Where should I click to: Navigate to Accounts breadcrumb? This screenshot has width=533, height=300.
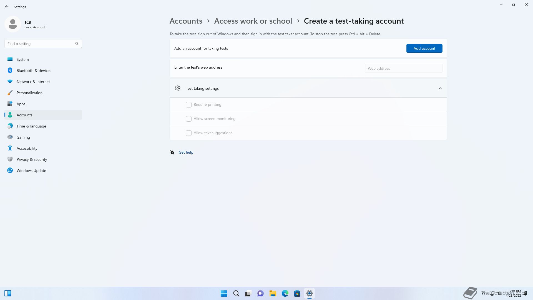pos(186,21)
